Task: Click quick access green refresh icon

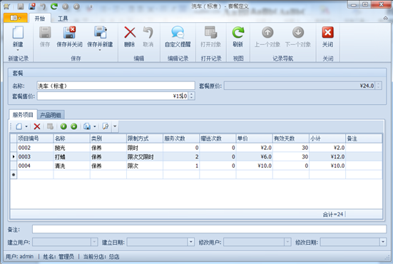Action: pyautogui.click(x=54, y=6)
